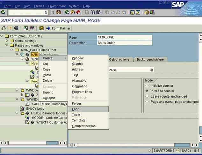Choose Program lines from Create submenu
Viewport: 202px width, 155px height.
point(88,92)
